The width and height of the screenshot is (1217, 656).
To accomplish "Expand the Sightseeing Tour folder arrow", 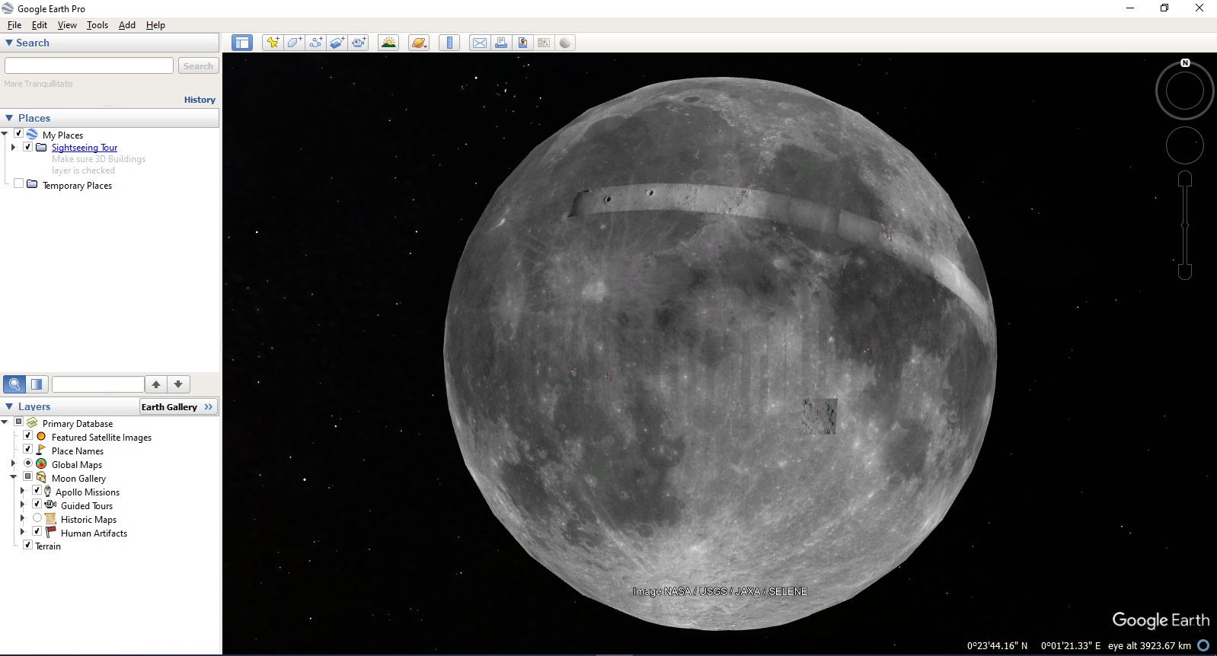I will [x=13, y=147].
